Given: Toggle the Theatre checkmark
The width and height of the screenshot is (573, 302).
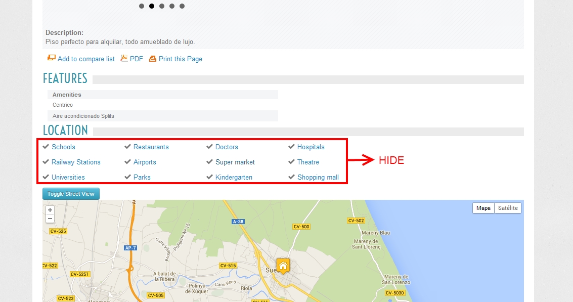Looking at the screenshot, I should (291, 161).
